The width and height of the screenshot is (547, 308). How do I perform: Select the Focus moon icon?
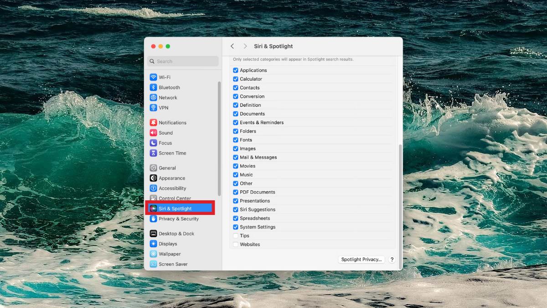154,143
